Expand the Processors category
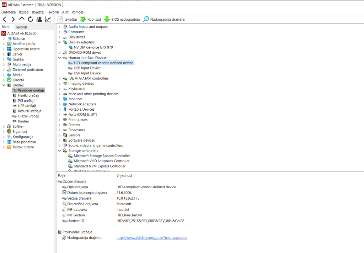 pyautogui.click(x=59, y=130)
